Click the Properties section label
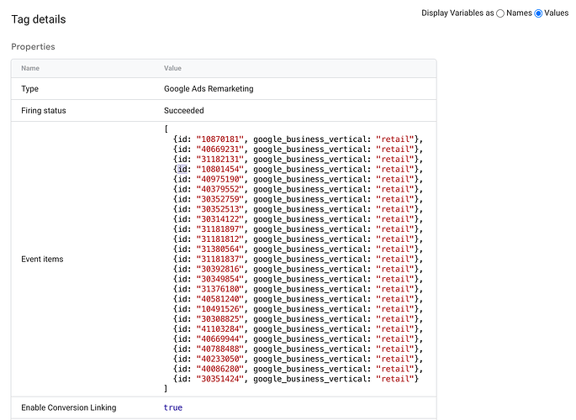 pos(33,46)
